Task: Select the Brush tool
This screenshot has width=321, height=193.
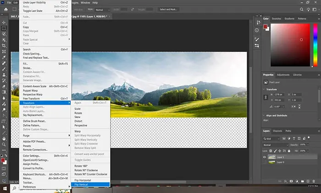Action: (x=4, y=69)
